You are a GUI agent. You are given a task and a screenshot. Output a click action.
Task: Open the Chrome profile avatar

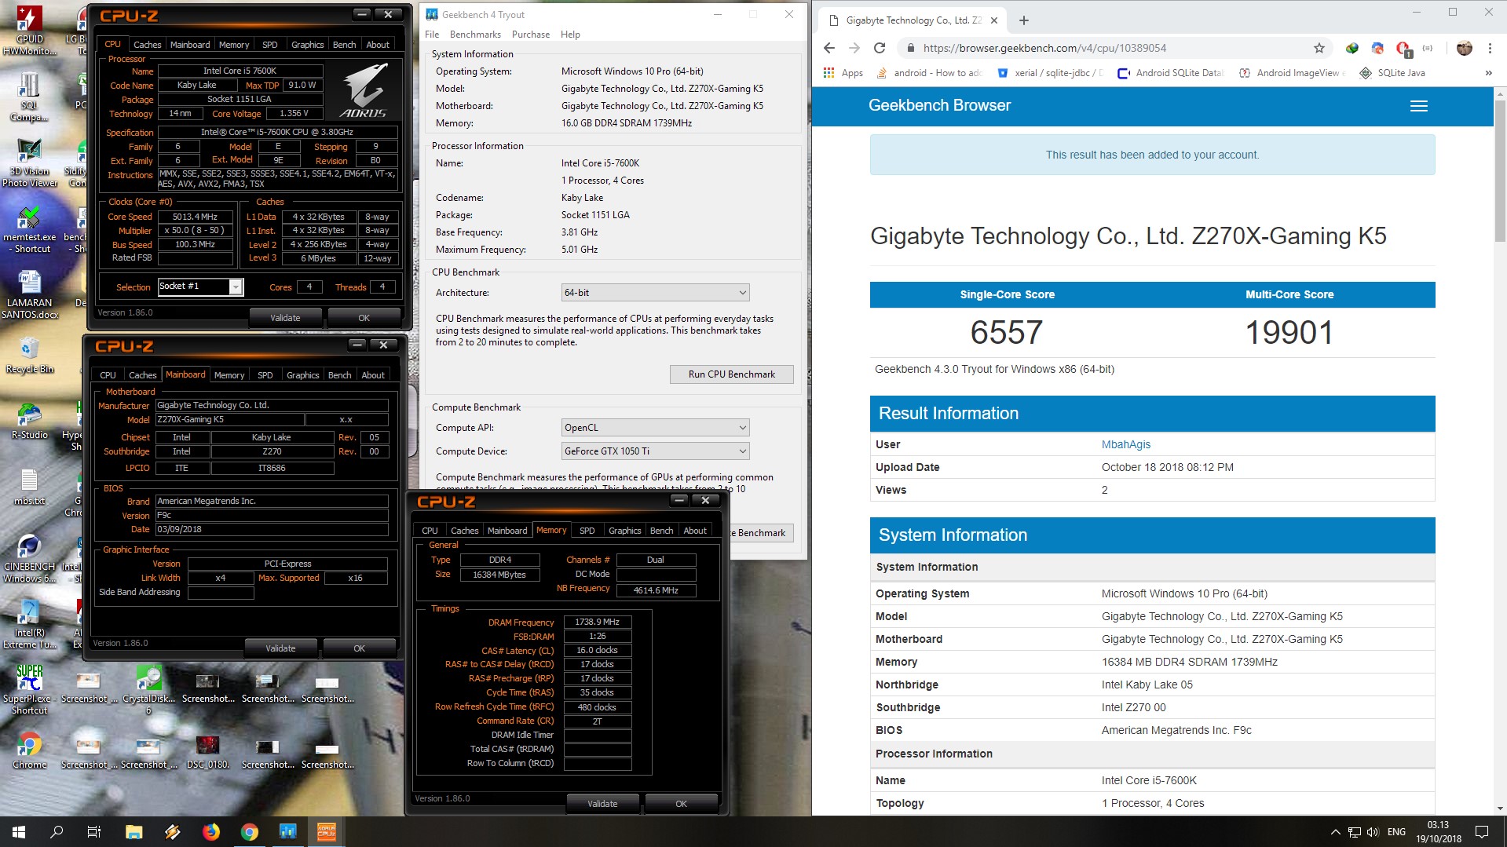[x=1465, y=48]
